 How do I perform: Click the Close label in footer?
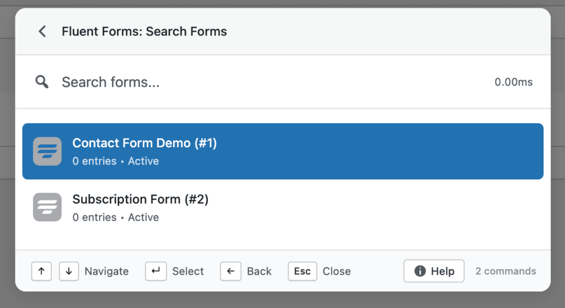337,272
